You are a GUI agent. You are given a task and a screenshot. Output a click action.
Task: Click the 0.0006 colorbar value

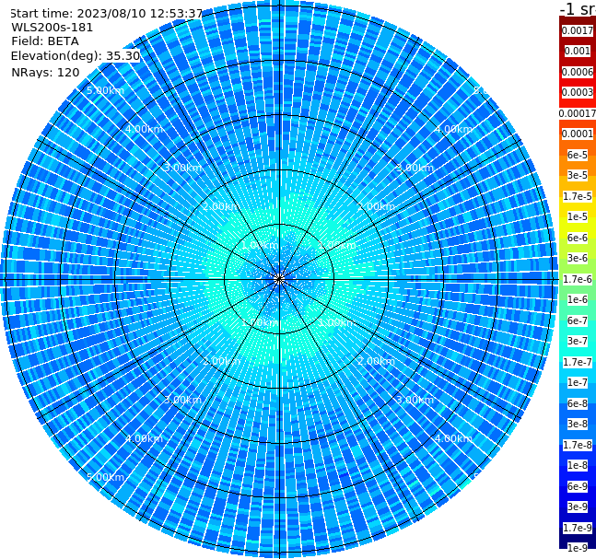tap(578, 72)
